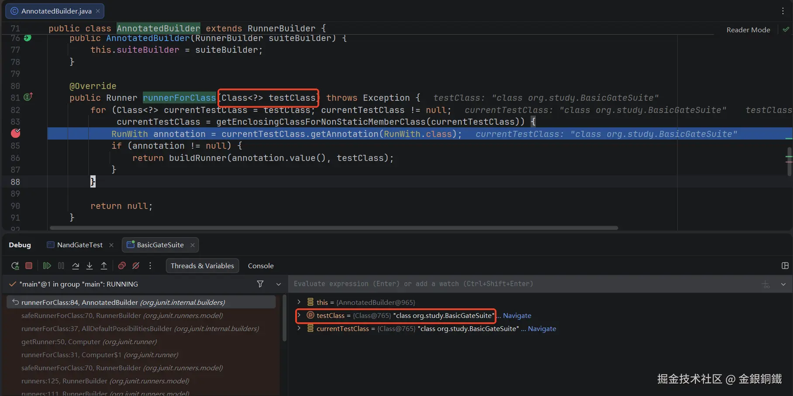Select the runnerForClass:84, AnnotatedBuilder frame
The image size is (793, 396).
pos(141,302)
